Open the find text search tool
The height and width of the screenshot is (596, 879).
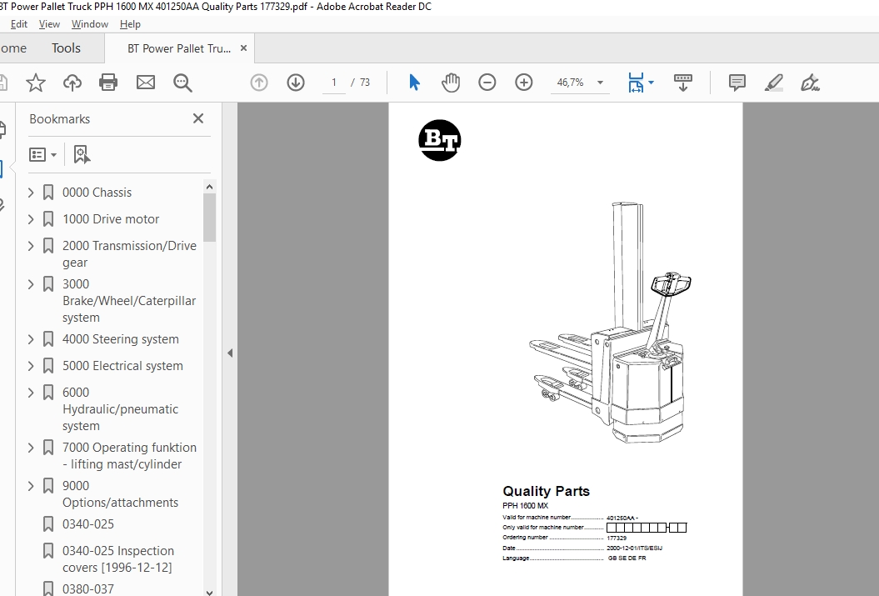point(182,83)
